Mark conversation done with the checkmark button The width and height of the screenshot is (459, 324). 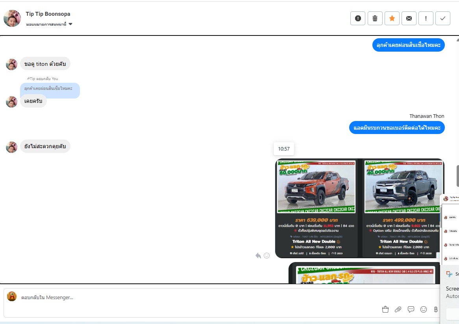(x=442, y=18)
